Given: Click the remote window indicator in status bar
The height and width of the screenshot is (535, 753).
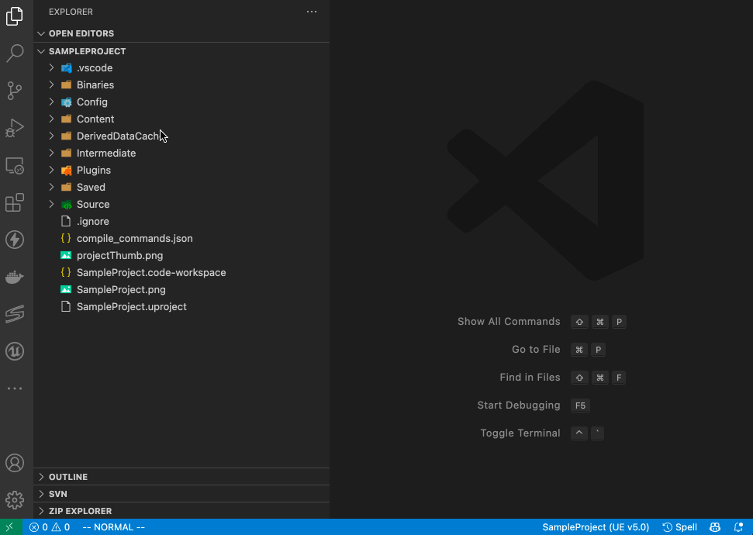Looking at the screenshot, I should point(11,526).
